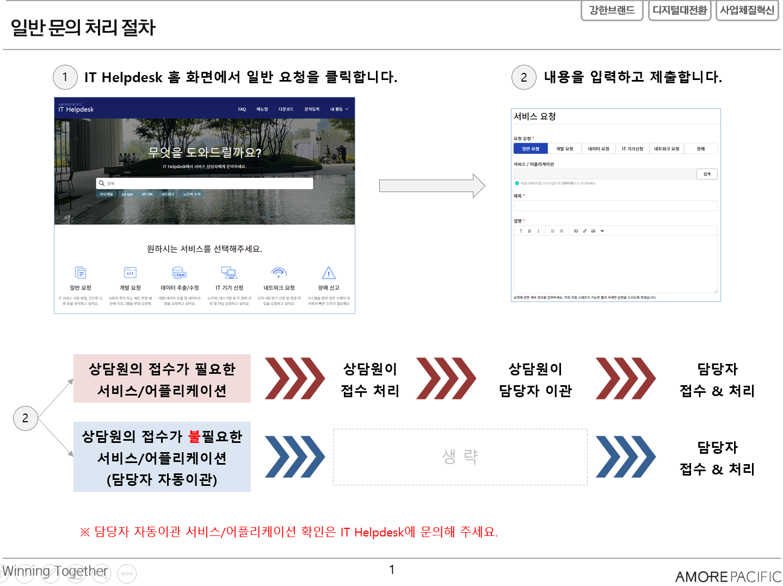Open 다운로드 in Helpdesk navigation
The width and height of the screenshot is (783, 586).
(286, 109)
